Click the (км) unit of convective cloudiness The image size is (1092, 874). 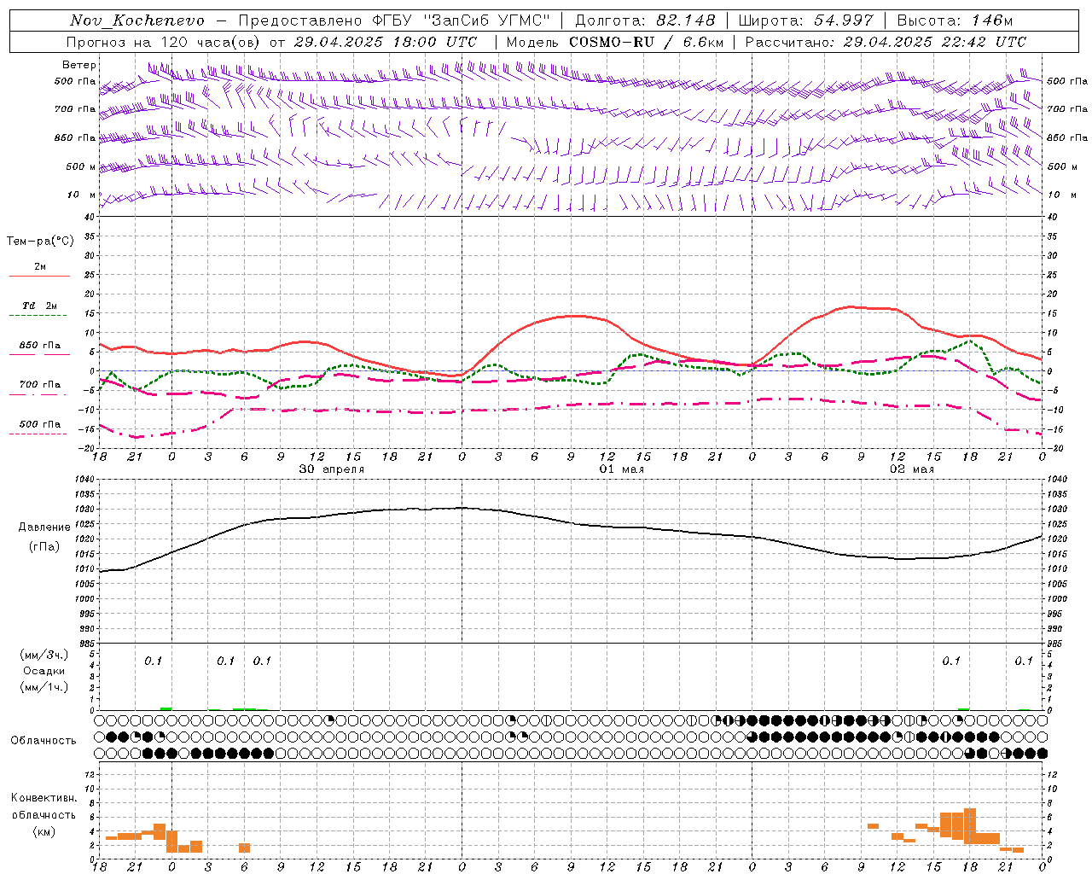pyautogui.click(x=44, y=831)
